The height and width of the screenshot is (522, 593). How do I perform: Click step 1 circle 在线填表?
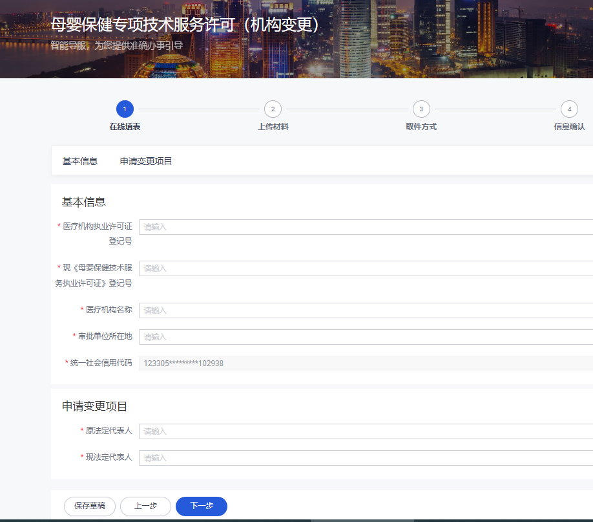tap(125, 109)
